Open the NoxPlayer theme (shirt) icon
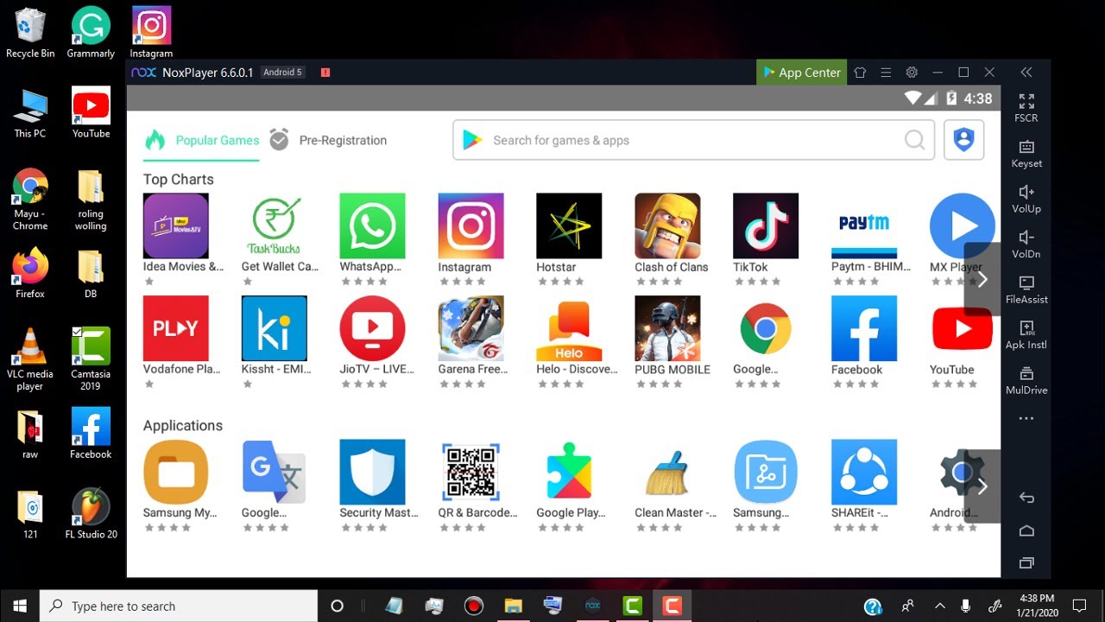Screen dimensions: 1105x622 [860, 73]
